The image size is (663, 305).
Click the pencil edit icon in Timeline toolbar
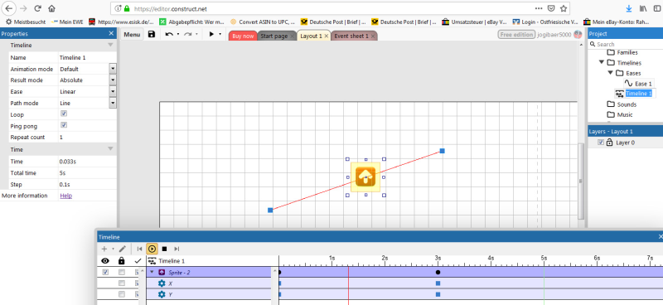[x=122, y=249]
